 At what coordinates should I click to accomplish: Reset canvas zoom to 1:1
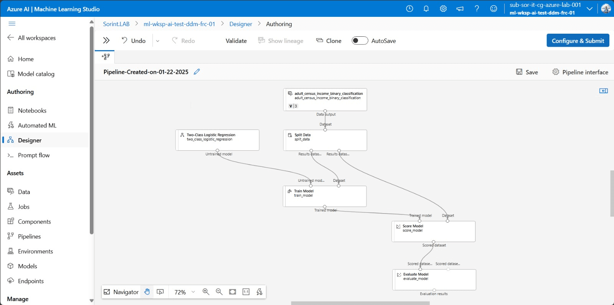(246, 292)
